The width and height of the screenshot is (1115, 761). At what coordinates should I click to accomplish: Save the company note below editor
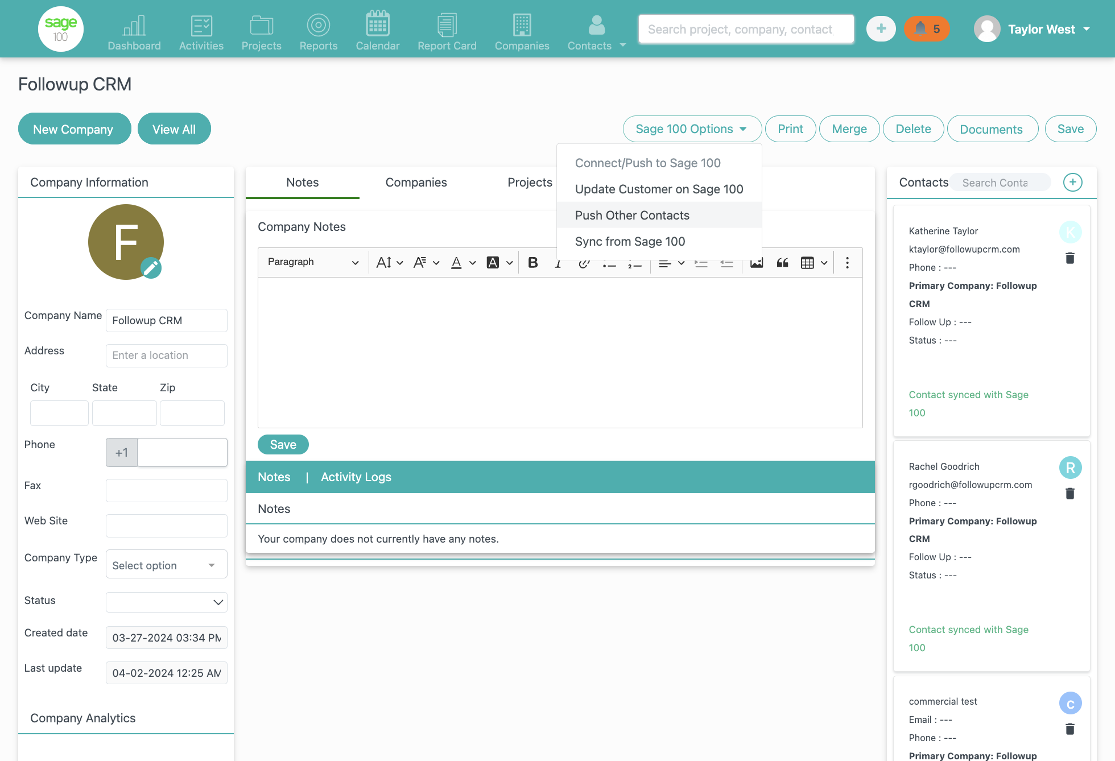click(283, 444)
